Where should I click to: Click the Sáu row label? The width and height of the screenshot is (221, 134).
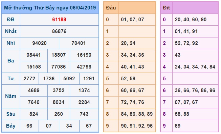point(11,114)
